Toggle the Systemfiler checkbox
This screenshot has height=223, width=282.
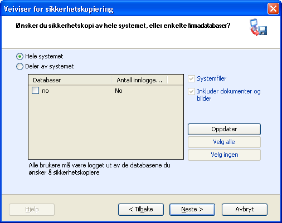(x=191, y=78)
